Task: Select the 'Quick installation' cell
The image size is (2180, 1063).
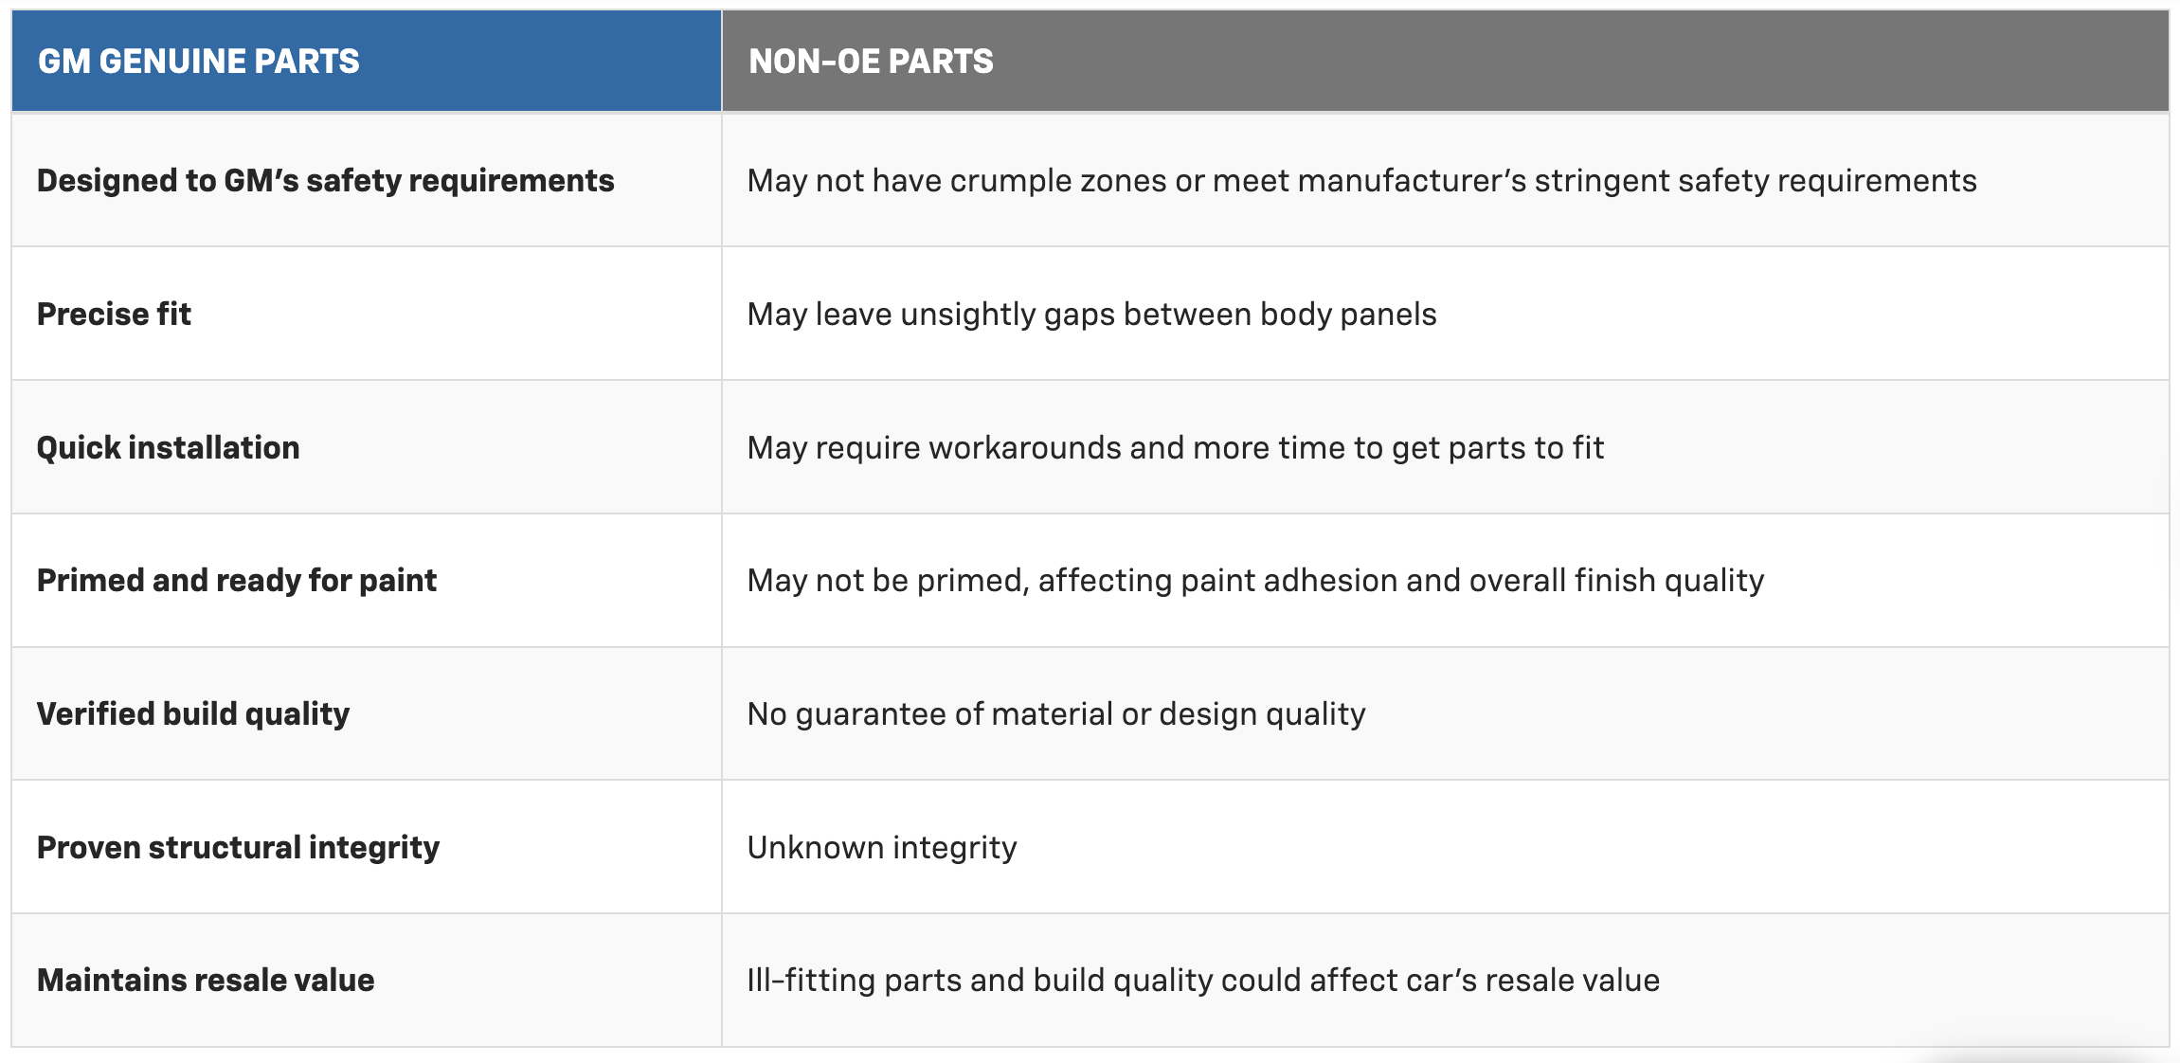Action: [x=168, y=448]
